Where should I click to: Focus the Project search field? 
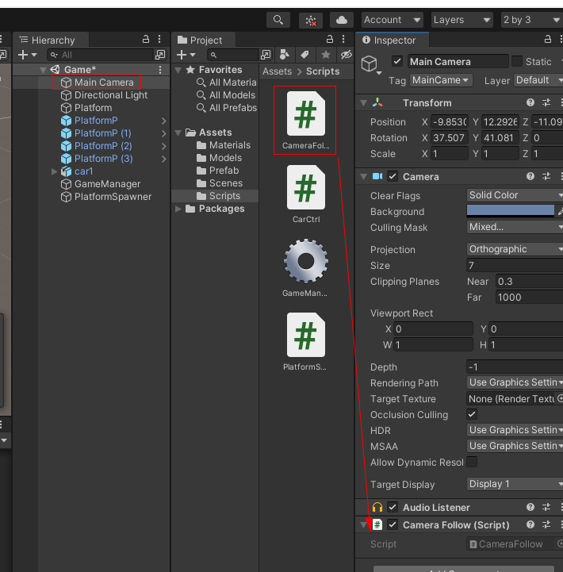pos(232,55)
